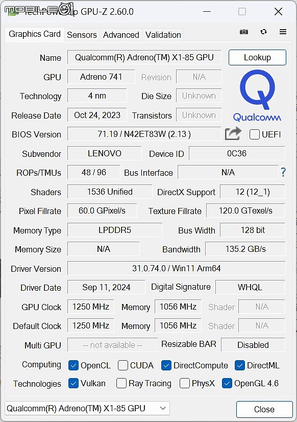
Task: Click the GPU Clock field 1250 MHz
Action: [90, 307]
